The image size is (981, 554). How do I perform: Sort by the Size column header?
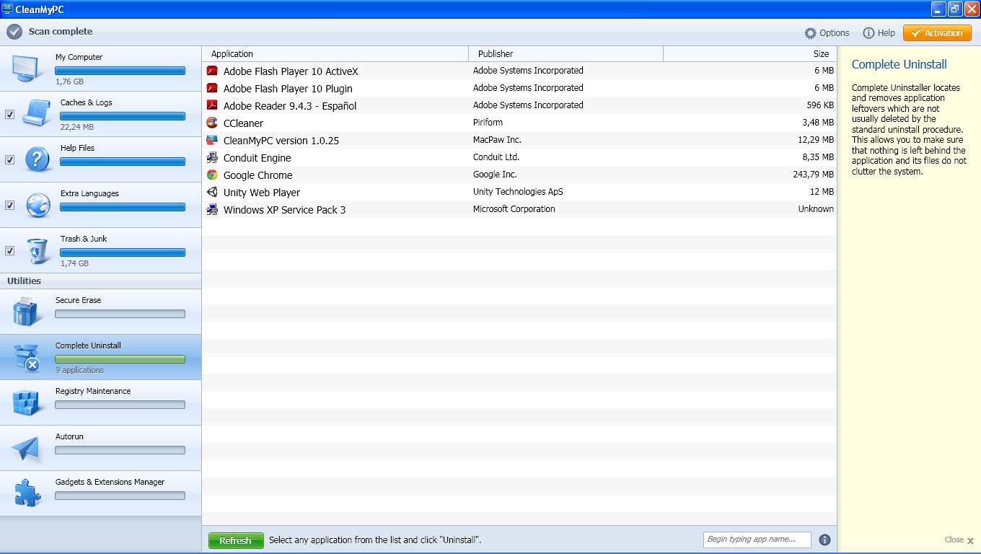750,53
